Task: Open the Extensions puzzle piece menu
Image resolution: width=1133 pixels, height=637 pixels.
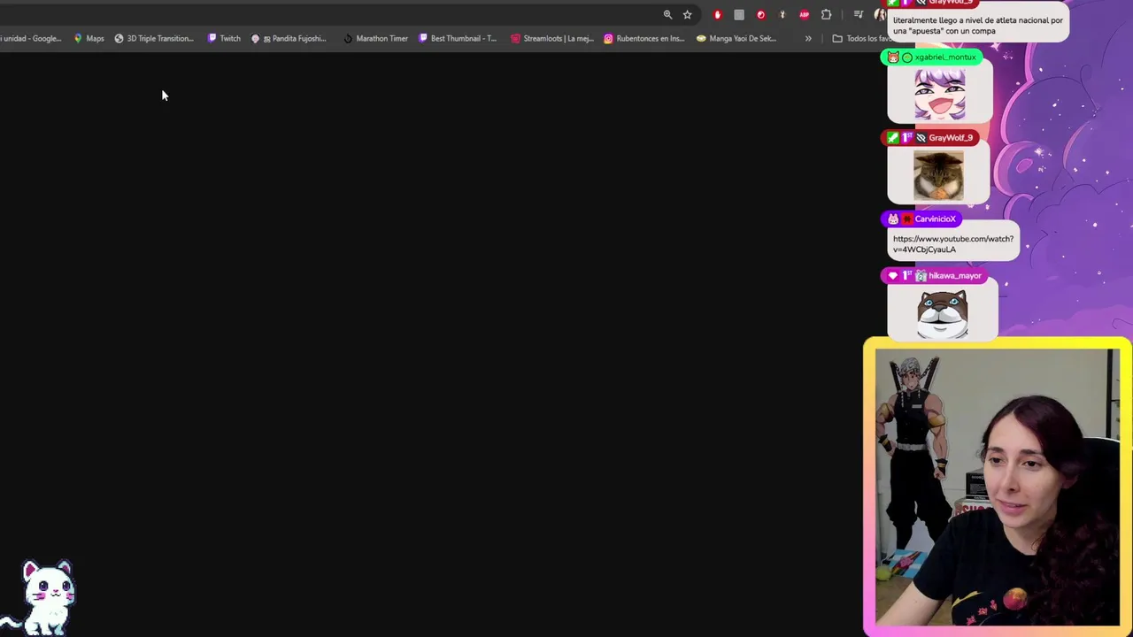Action: [826, 14]
